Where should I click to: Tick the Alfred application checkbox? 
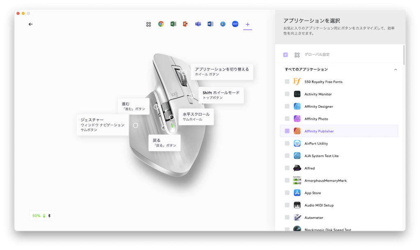pos(287,168)
